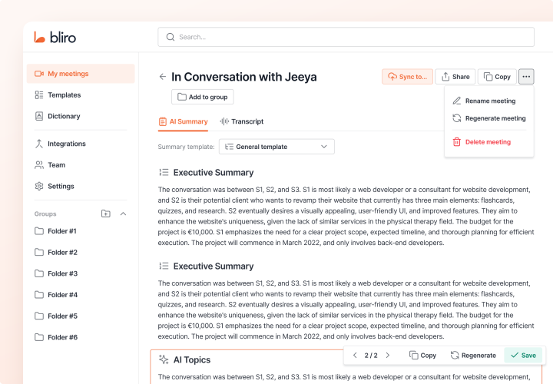The image size is (553, 384).
Task: Click the Sync to... button
Action: pyautogui.click(x=407, y=77)
